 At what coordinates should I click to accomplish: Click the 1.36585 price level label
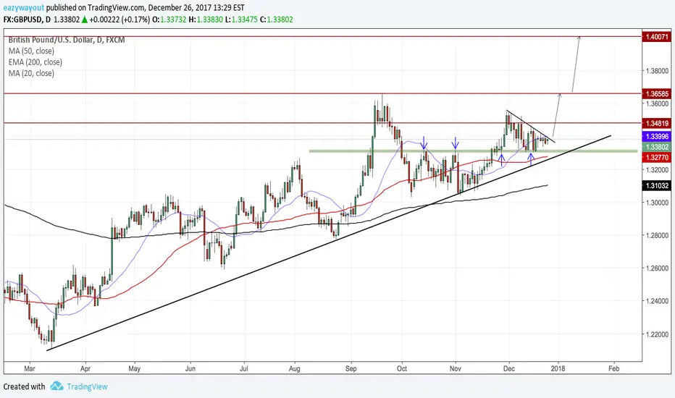656,93
